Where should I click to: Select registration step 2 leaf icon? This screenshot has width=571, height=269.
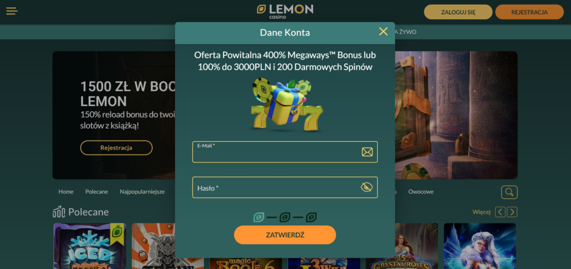coord(285,217)
